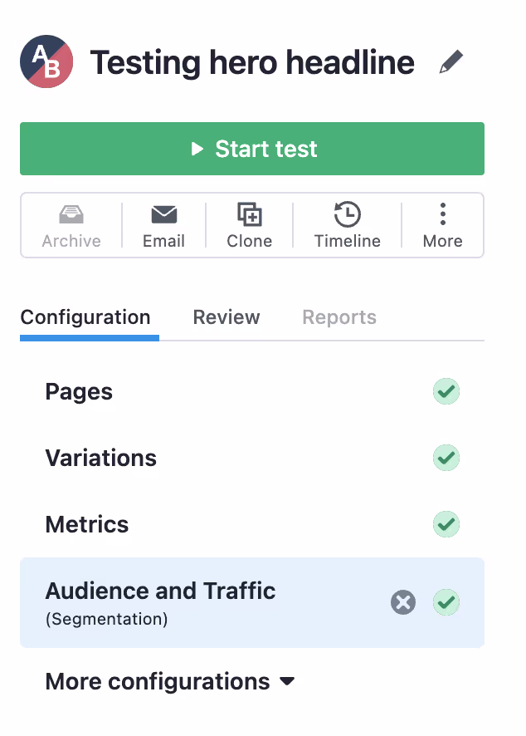
Task: Switch to the Configuration tab
Action: pyautogui.click(x=85, y=318)
